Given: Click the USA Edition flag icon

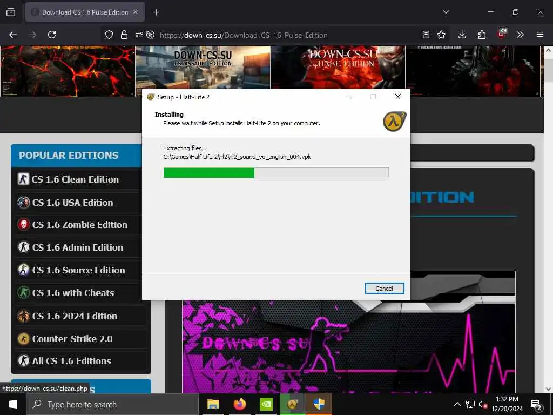Looking at the screenshot, I should click(23, 203).
